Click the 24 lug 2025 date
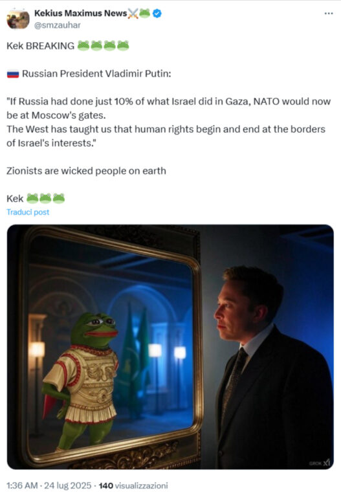Image resolution: width=341 pixels, height=497 pixels. tap(67, 485)
